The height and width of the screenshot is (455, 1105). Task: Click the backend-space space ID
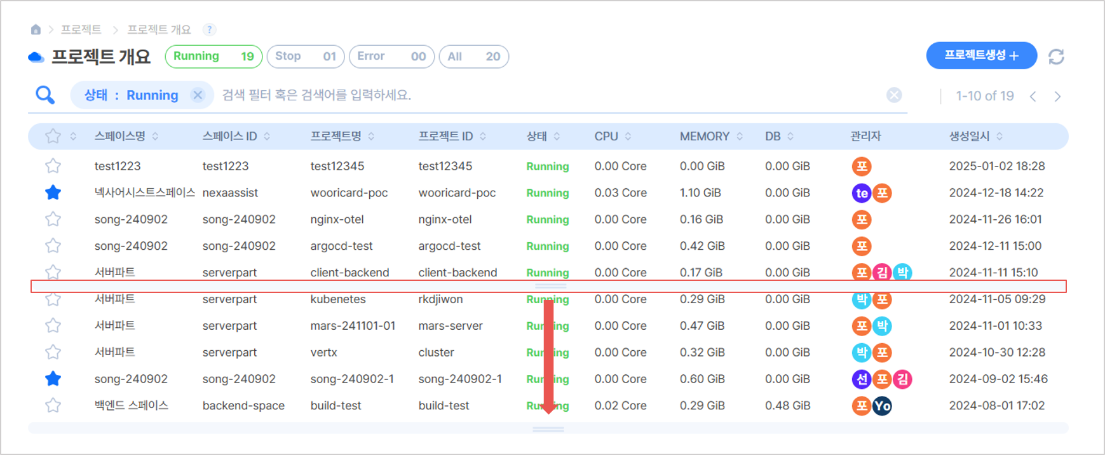(x=243, y=405)
